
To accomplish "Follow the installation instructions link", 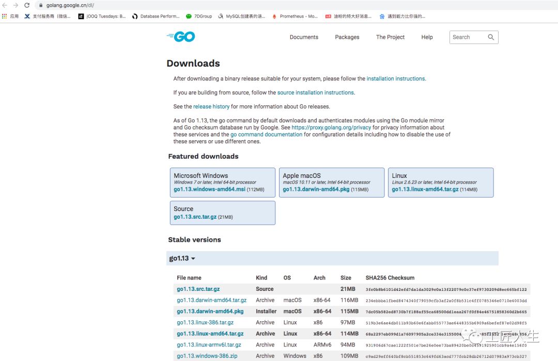I will [396, 78].
